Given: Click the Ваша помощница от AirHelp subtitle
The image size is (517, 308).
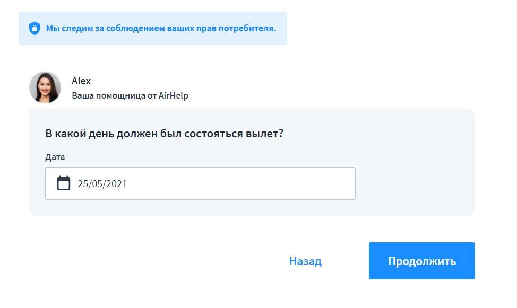Looking at the screenshot, I should [x=130, y=96].
